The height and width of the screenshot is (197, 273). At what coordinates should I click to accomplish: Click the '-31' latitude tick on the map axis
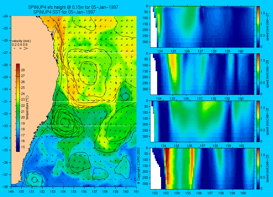pyautogui.click(x=5, y=102)
